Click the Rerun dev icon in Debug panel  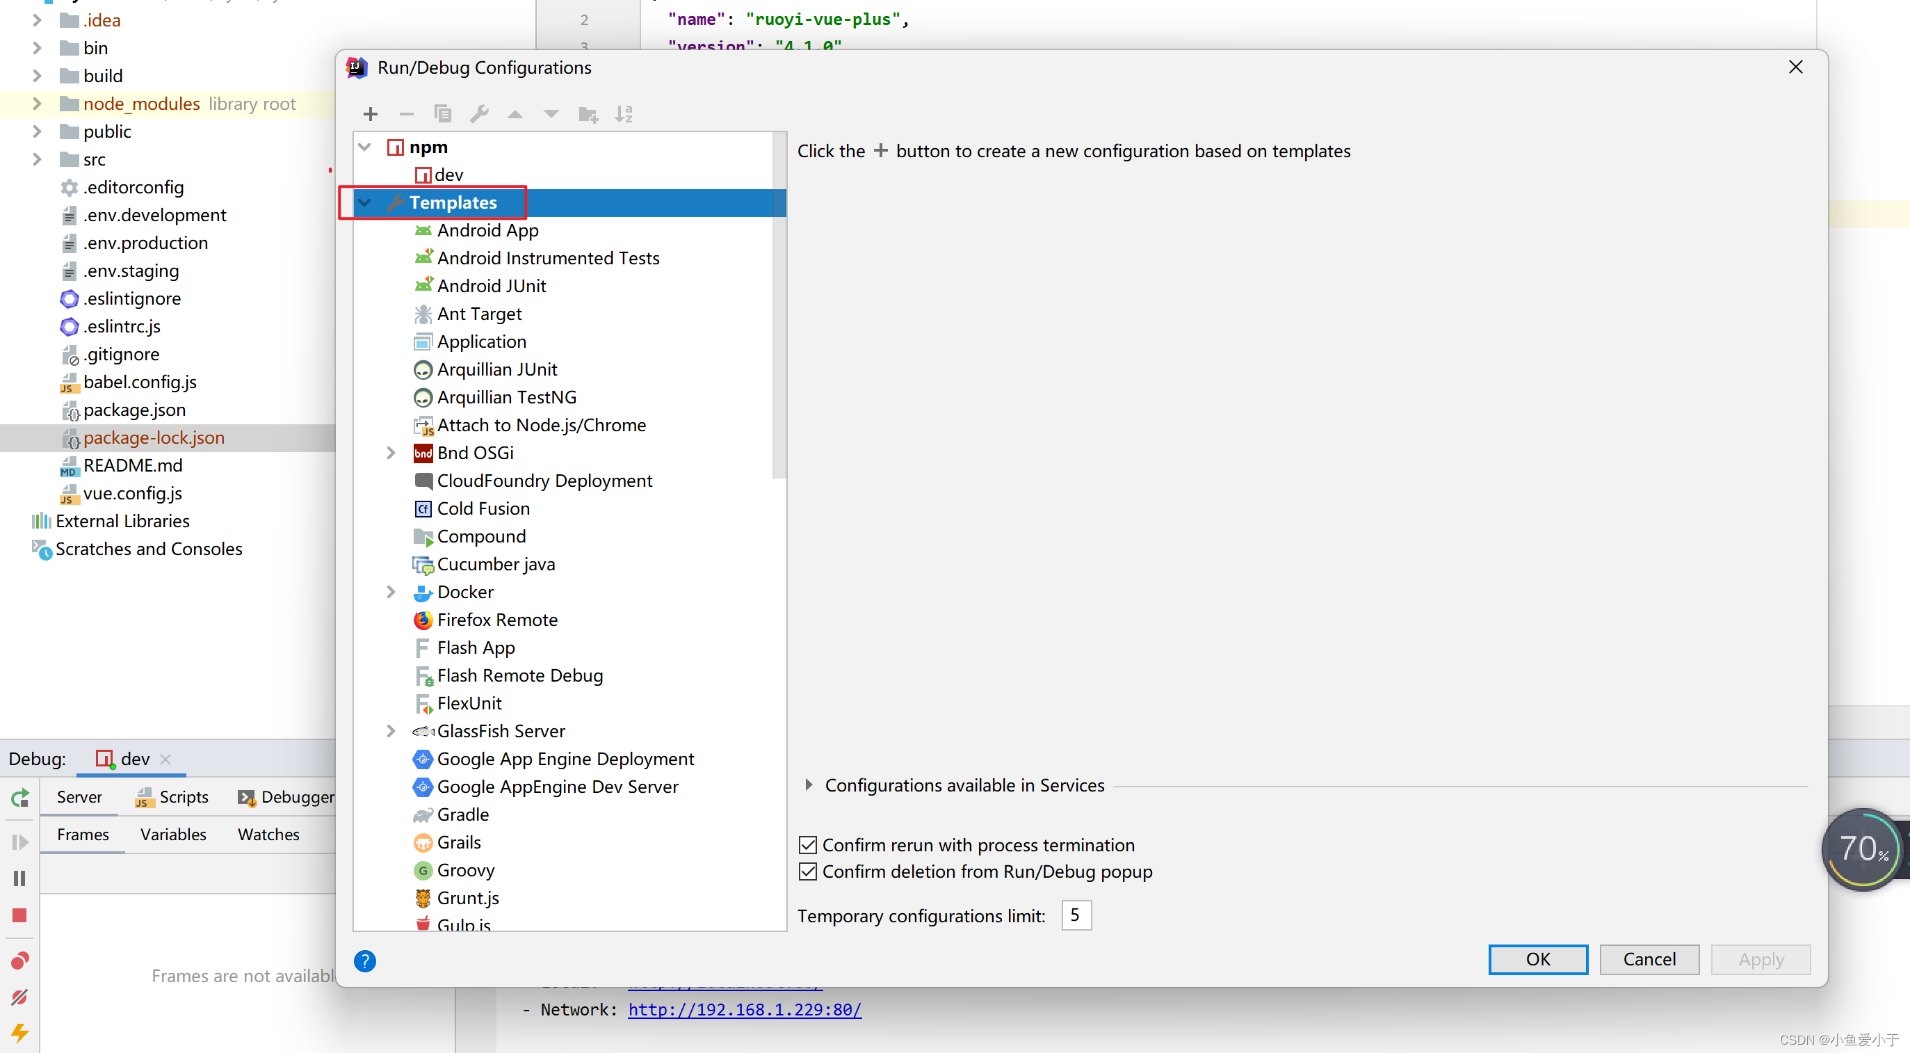(x=20, y=798)
